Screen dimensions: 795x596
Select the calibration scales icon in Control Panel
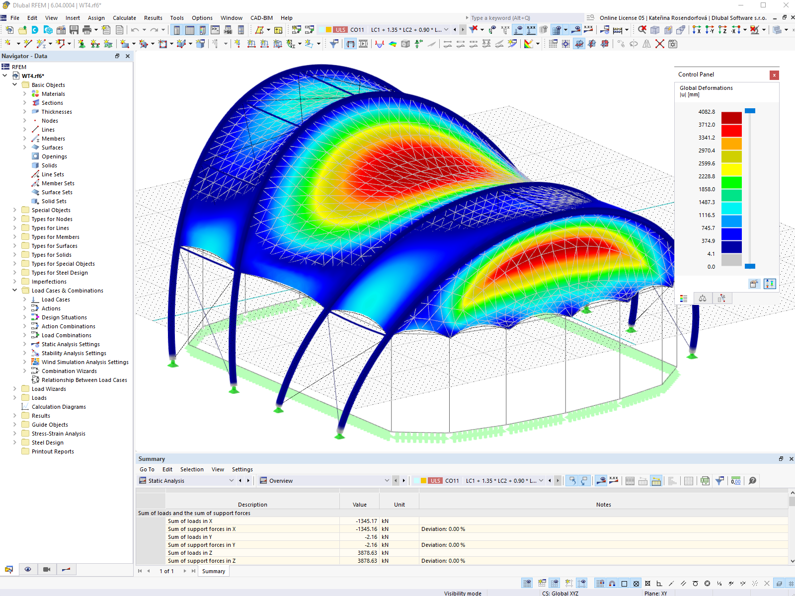point(703,298)
